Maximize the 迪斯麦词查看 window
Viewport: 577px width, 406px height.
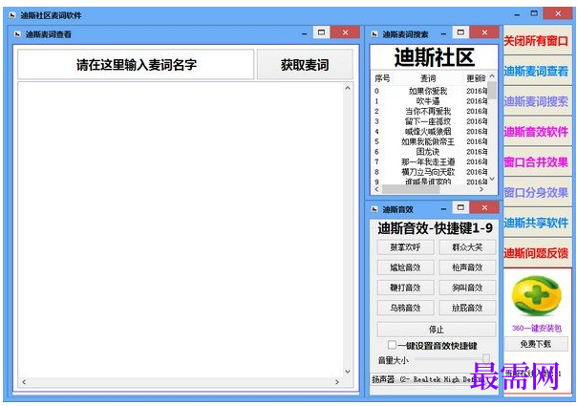click(x=321, y=32)
